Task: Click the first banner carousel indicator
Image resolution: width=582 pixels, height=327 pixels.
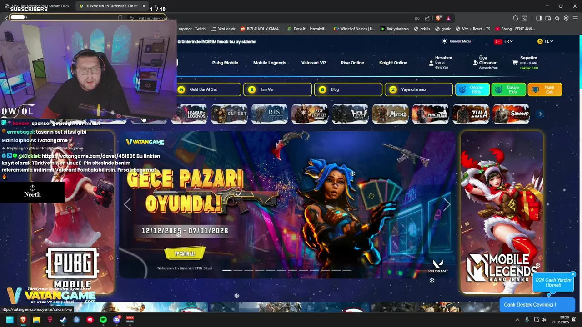Action: 227,270
